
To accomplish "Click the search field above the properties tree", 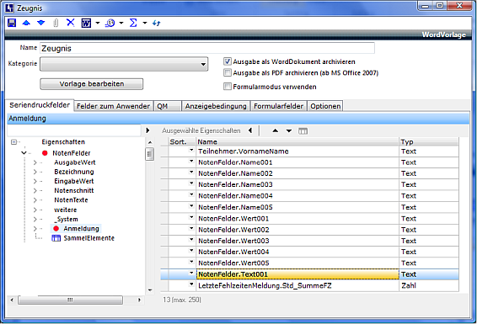I will tap(74, 130).
